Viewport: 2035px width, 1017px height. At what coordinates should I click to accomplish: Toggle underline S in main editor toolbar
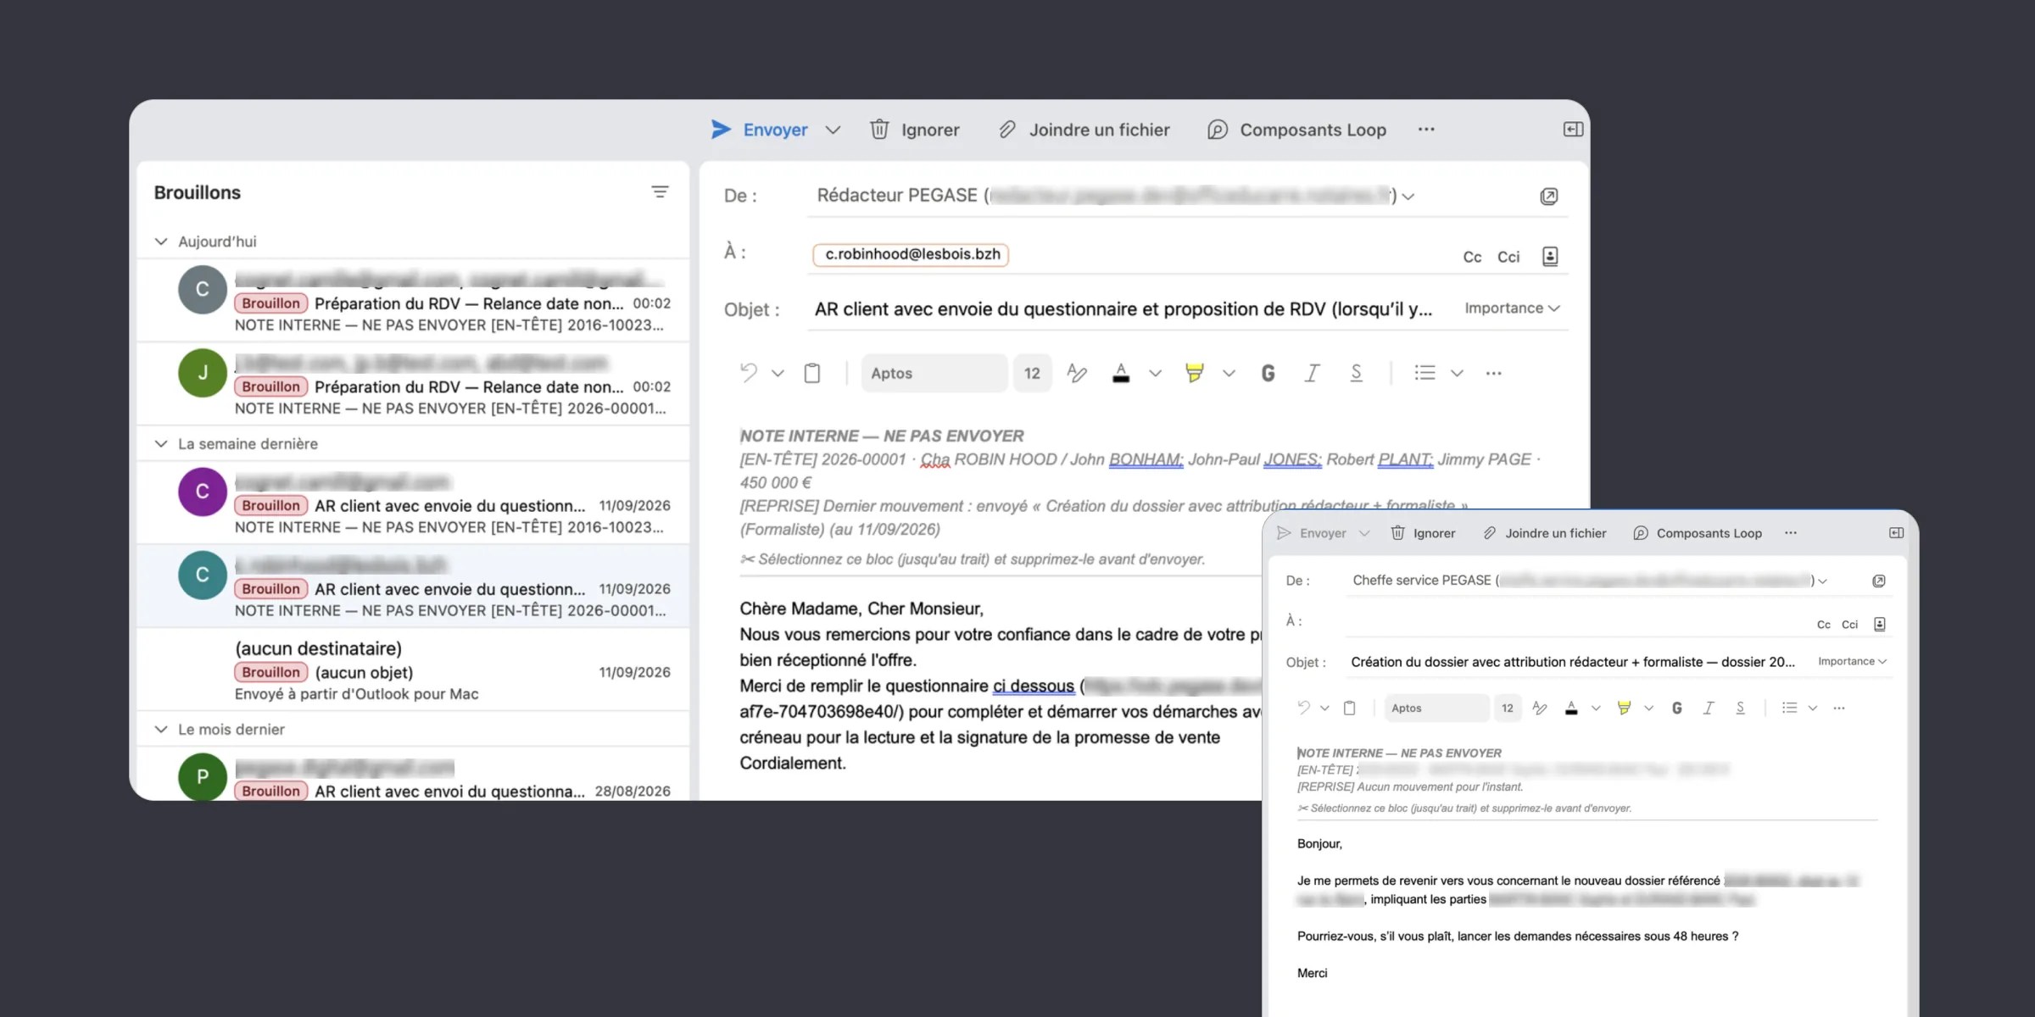coord(1356,373)
